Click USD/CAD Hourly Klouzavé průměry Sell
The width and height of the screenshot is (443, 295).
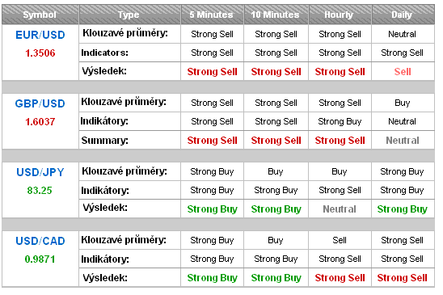coord(340,240)
